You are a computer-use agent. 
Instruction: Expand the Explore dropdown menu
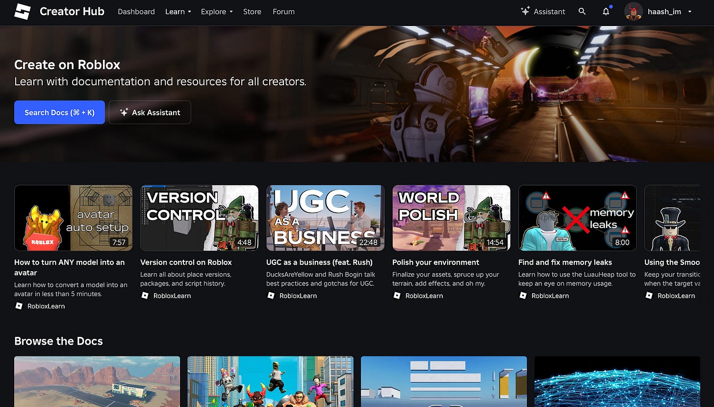[217, 11]
